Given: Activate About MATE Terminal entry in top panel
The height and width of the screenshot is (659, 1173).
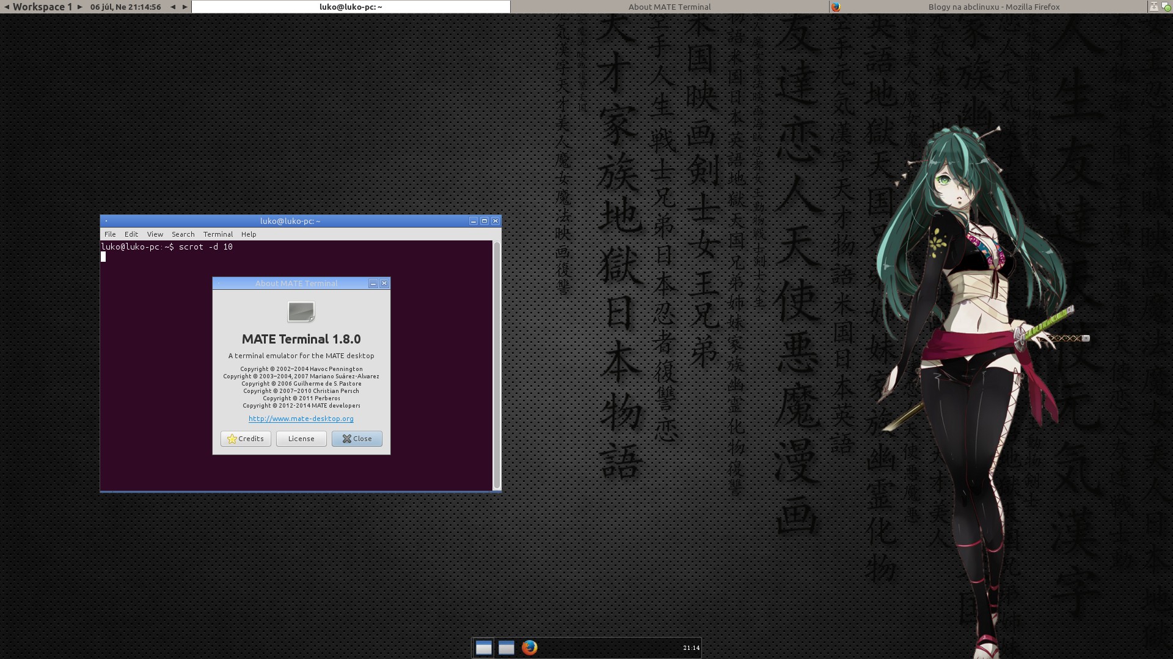Looking at the screenshot, I should coord(670,7).
